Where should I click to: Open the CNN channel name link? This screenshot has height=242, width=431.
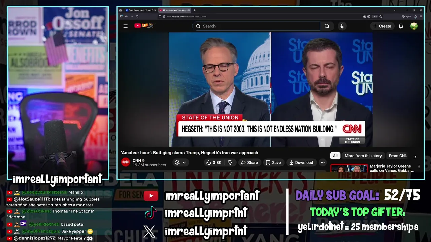[137, 160]
